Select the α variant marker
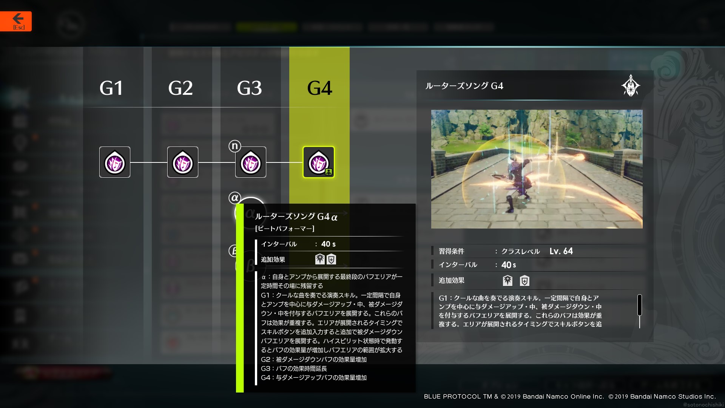Viewport: 725px width, 408px height. (x=234, y=198)
